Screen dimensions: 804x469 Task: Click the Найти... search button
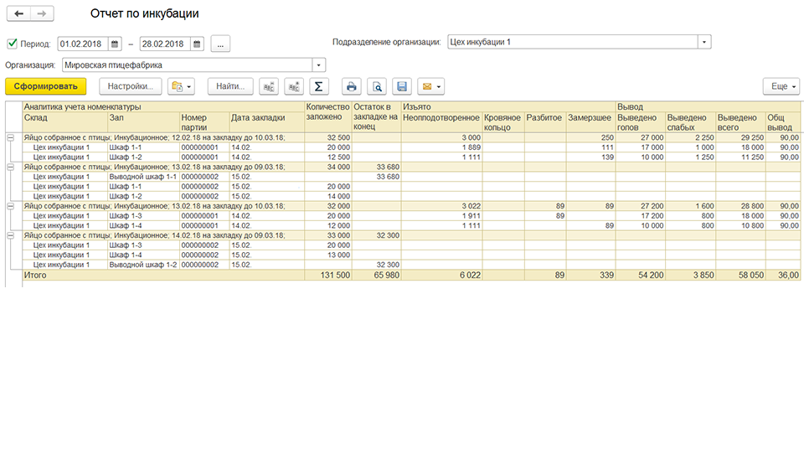pos(230,86)
